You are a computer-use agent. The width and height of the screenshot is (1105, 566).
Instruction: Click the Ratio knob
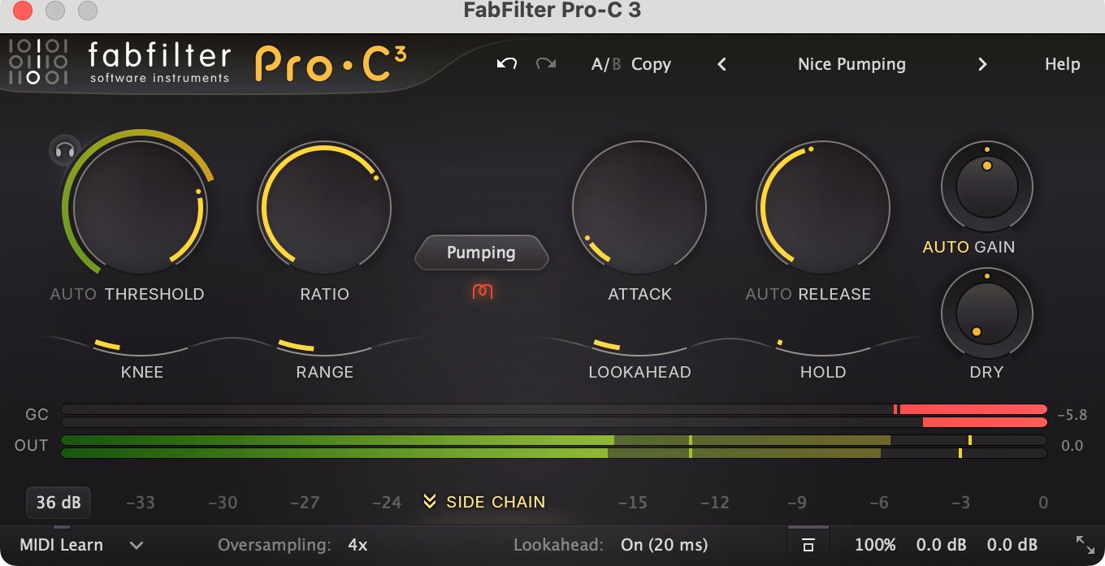pos(324,206)
